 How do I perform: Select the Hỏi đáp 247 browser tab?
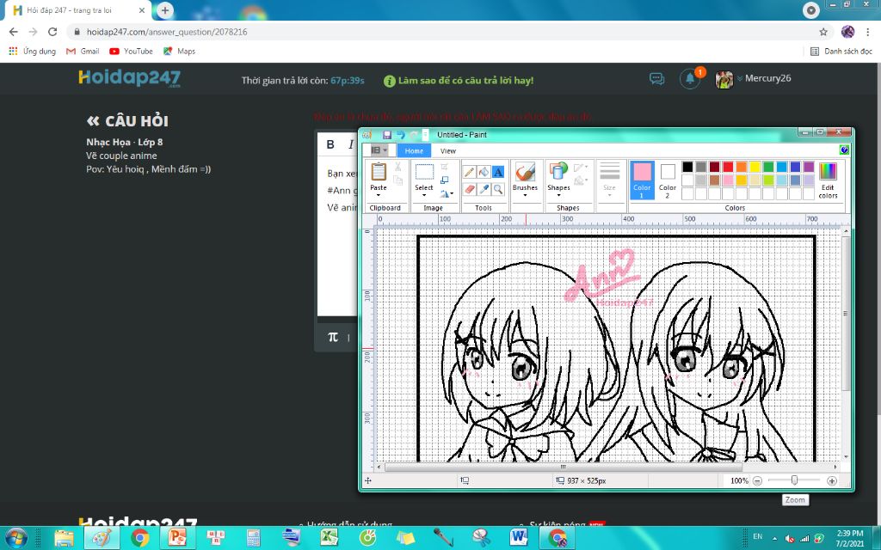[x=77, y=10]
